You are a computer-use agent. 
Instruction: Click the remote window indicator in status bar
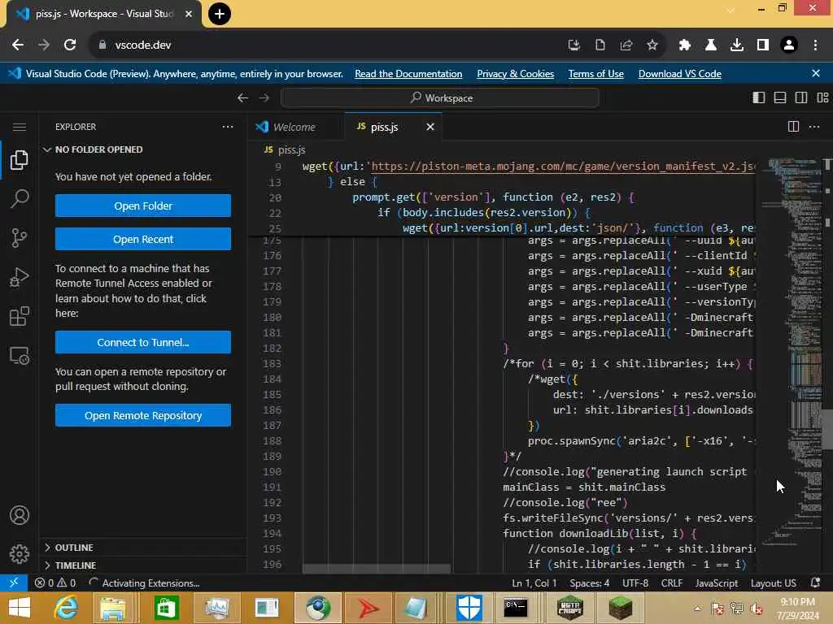point(14,583)
